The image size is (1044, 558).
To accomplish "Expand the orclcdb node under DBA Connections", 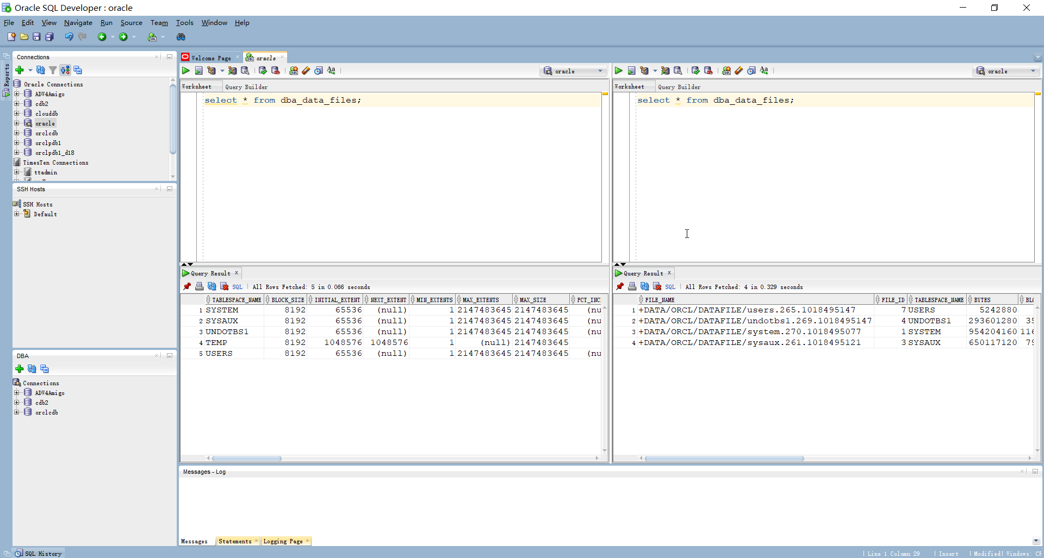I will click(x=17, y=412).
